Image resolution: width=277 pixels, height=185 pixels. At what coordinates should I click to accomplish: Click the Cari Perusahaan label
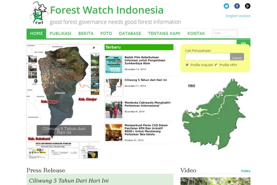198,50
